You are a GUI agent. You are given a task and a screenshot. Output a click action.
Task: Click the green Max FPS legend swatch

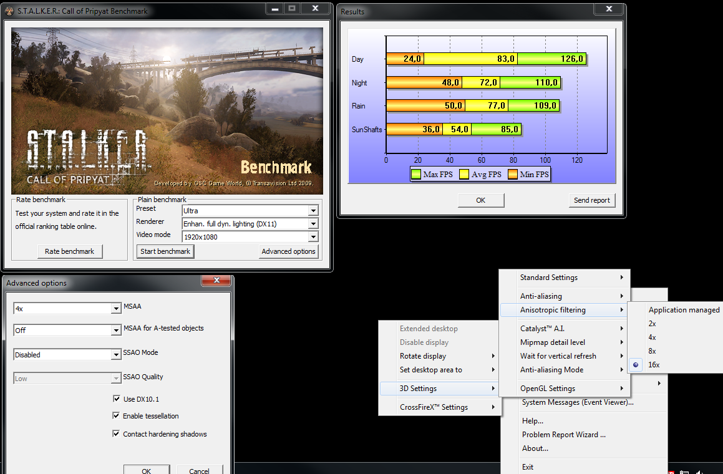tap(416, 174)
